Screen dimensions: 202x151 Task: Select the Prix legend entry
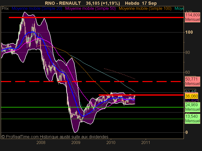click(x=5, y=9)
